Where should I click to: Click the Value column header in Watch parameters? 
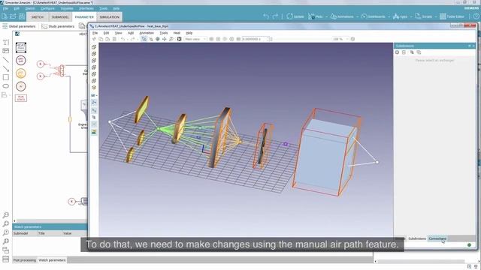[68, 233]
